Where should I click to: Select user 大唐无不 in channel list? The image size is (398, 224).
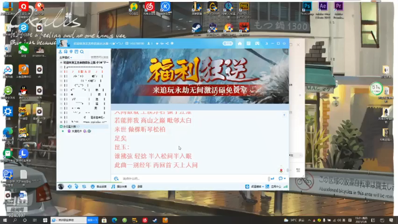click(76, 131)
